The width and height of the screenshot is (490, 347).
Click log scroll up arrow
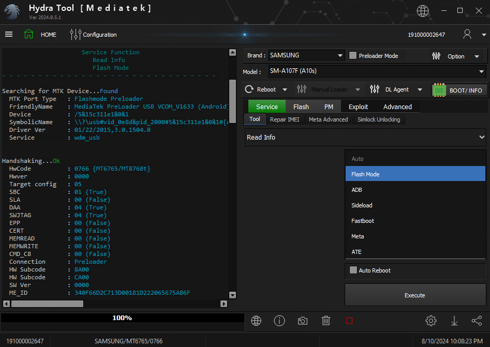pos(232,52)
